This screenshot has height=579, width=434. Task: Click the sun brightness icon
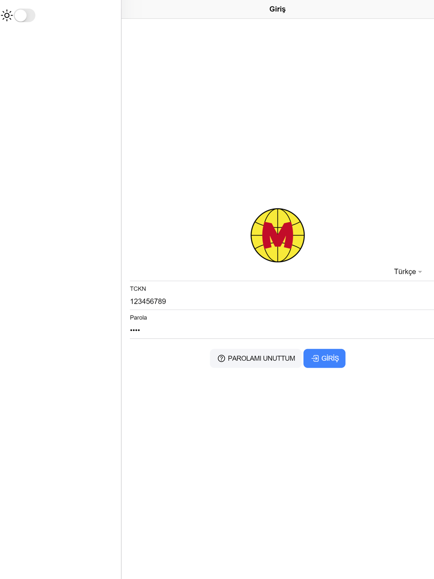pos(7,16)
